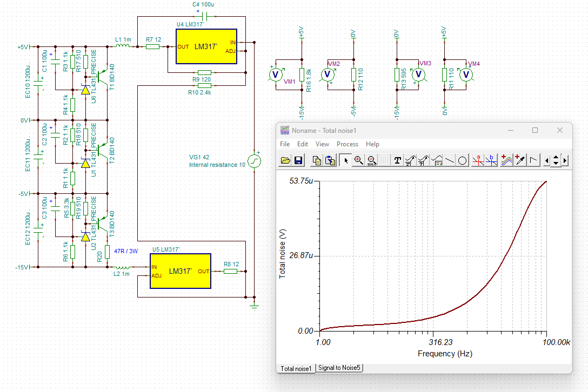Open the Process menu
The image size is (588, 392).
(348, 144)
